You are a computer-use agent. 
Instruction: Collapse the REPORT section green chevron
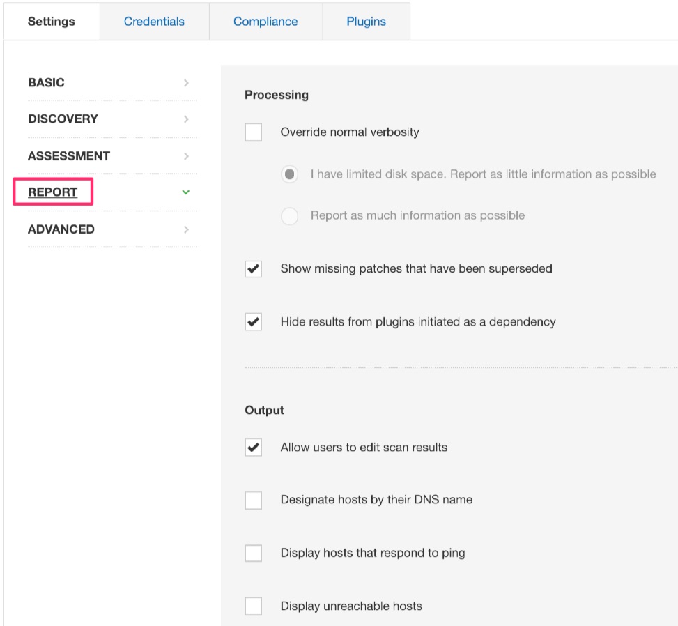pos(186,192)
